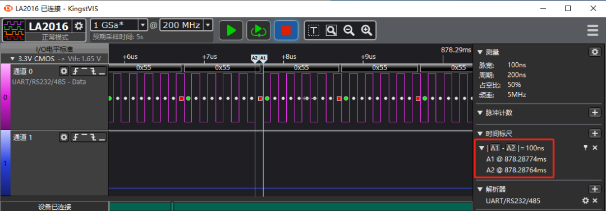Stop sampling with the red stop button
606x211 pixels.
click(286, 30)
